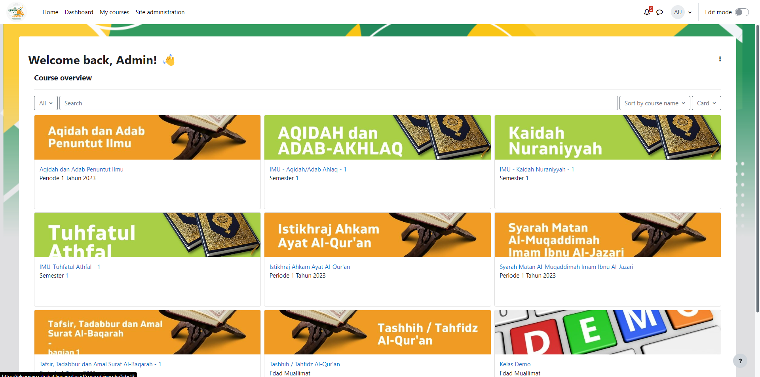Click Semester 1 under IMU-Tuhfatul Athfal
This screenshot has height=377, width=760.
(54, 276)
